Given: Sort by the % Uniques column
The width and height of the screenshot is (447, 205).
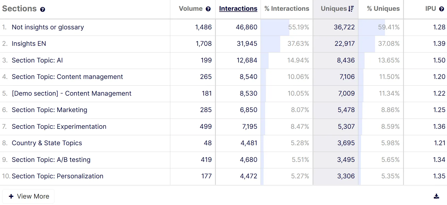Looking at the screenshot, I should 383,9.
